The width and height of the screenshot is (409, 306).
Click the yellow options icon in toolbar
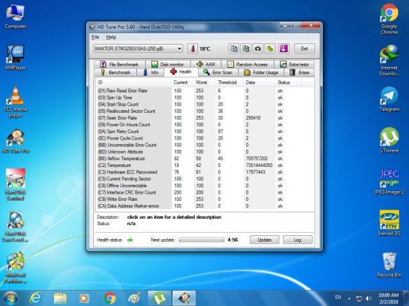[x=270, y=48]
